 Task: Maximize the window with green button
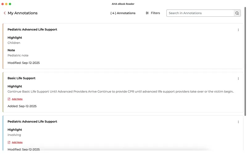(10, 4)
